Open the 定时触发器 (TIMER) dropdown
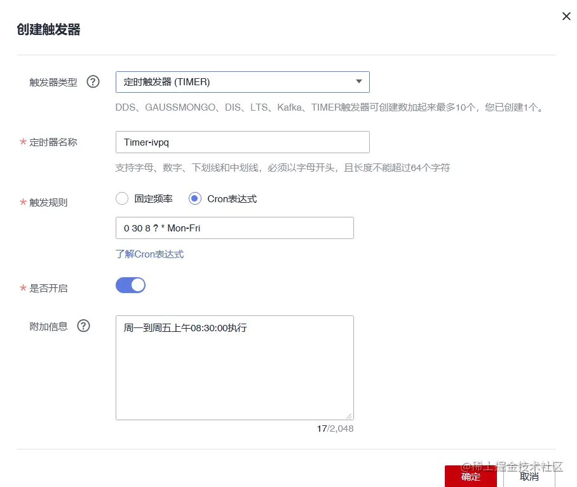 243,81
